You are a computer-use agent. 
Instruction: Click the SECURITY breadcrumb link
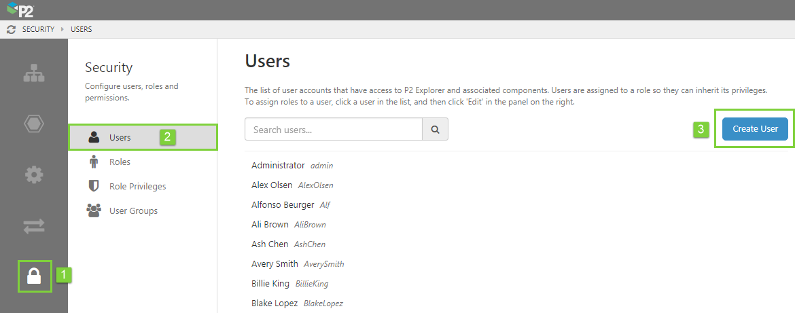pos(38,30)
